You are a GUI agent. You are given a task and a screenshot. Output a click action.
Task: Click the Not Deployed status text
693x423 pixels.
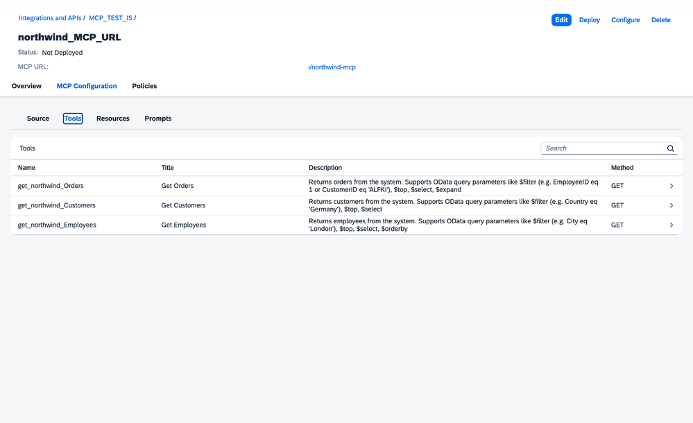coord(62,53)
